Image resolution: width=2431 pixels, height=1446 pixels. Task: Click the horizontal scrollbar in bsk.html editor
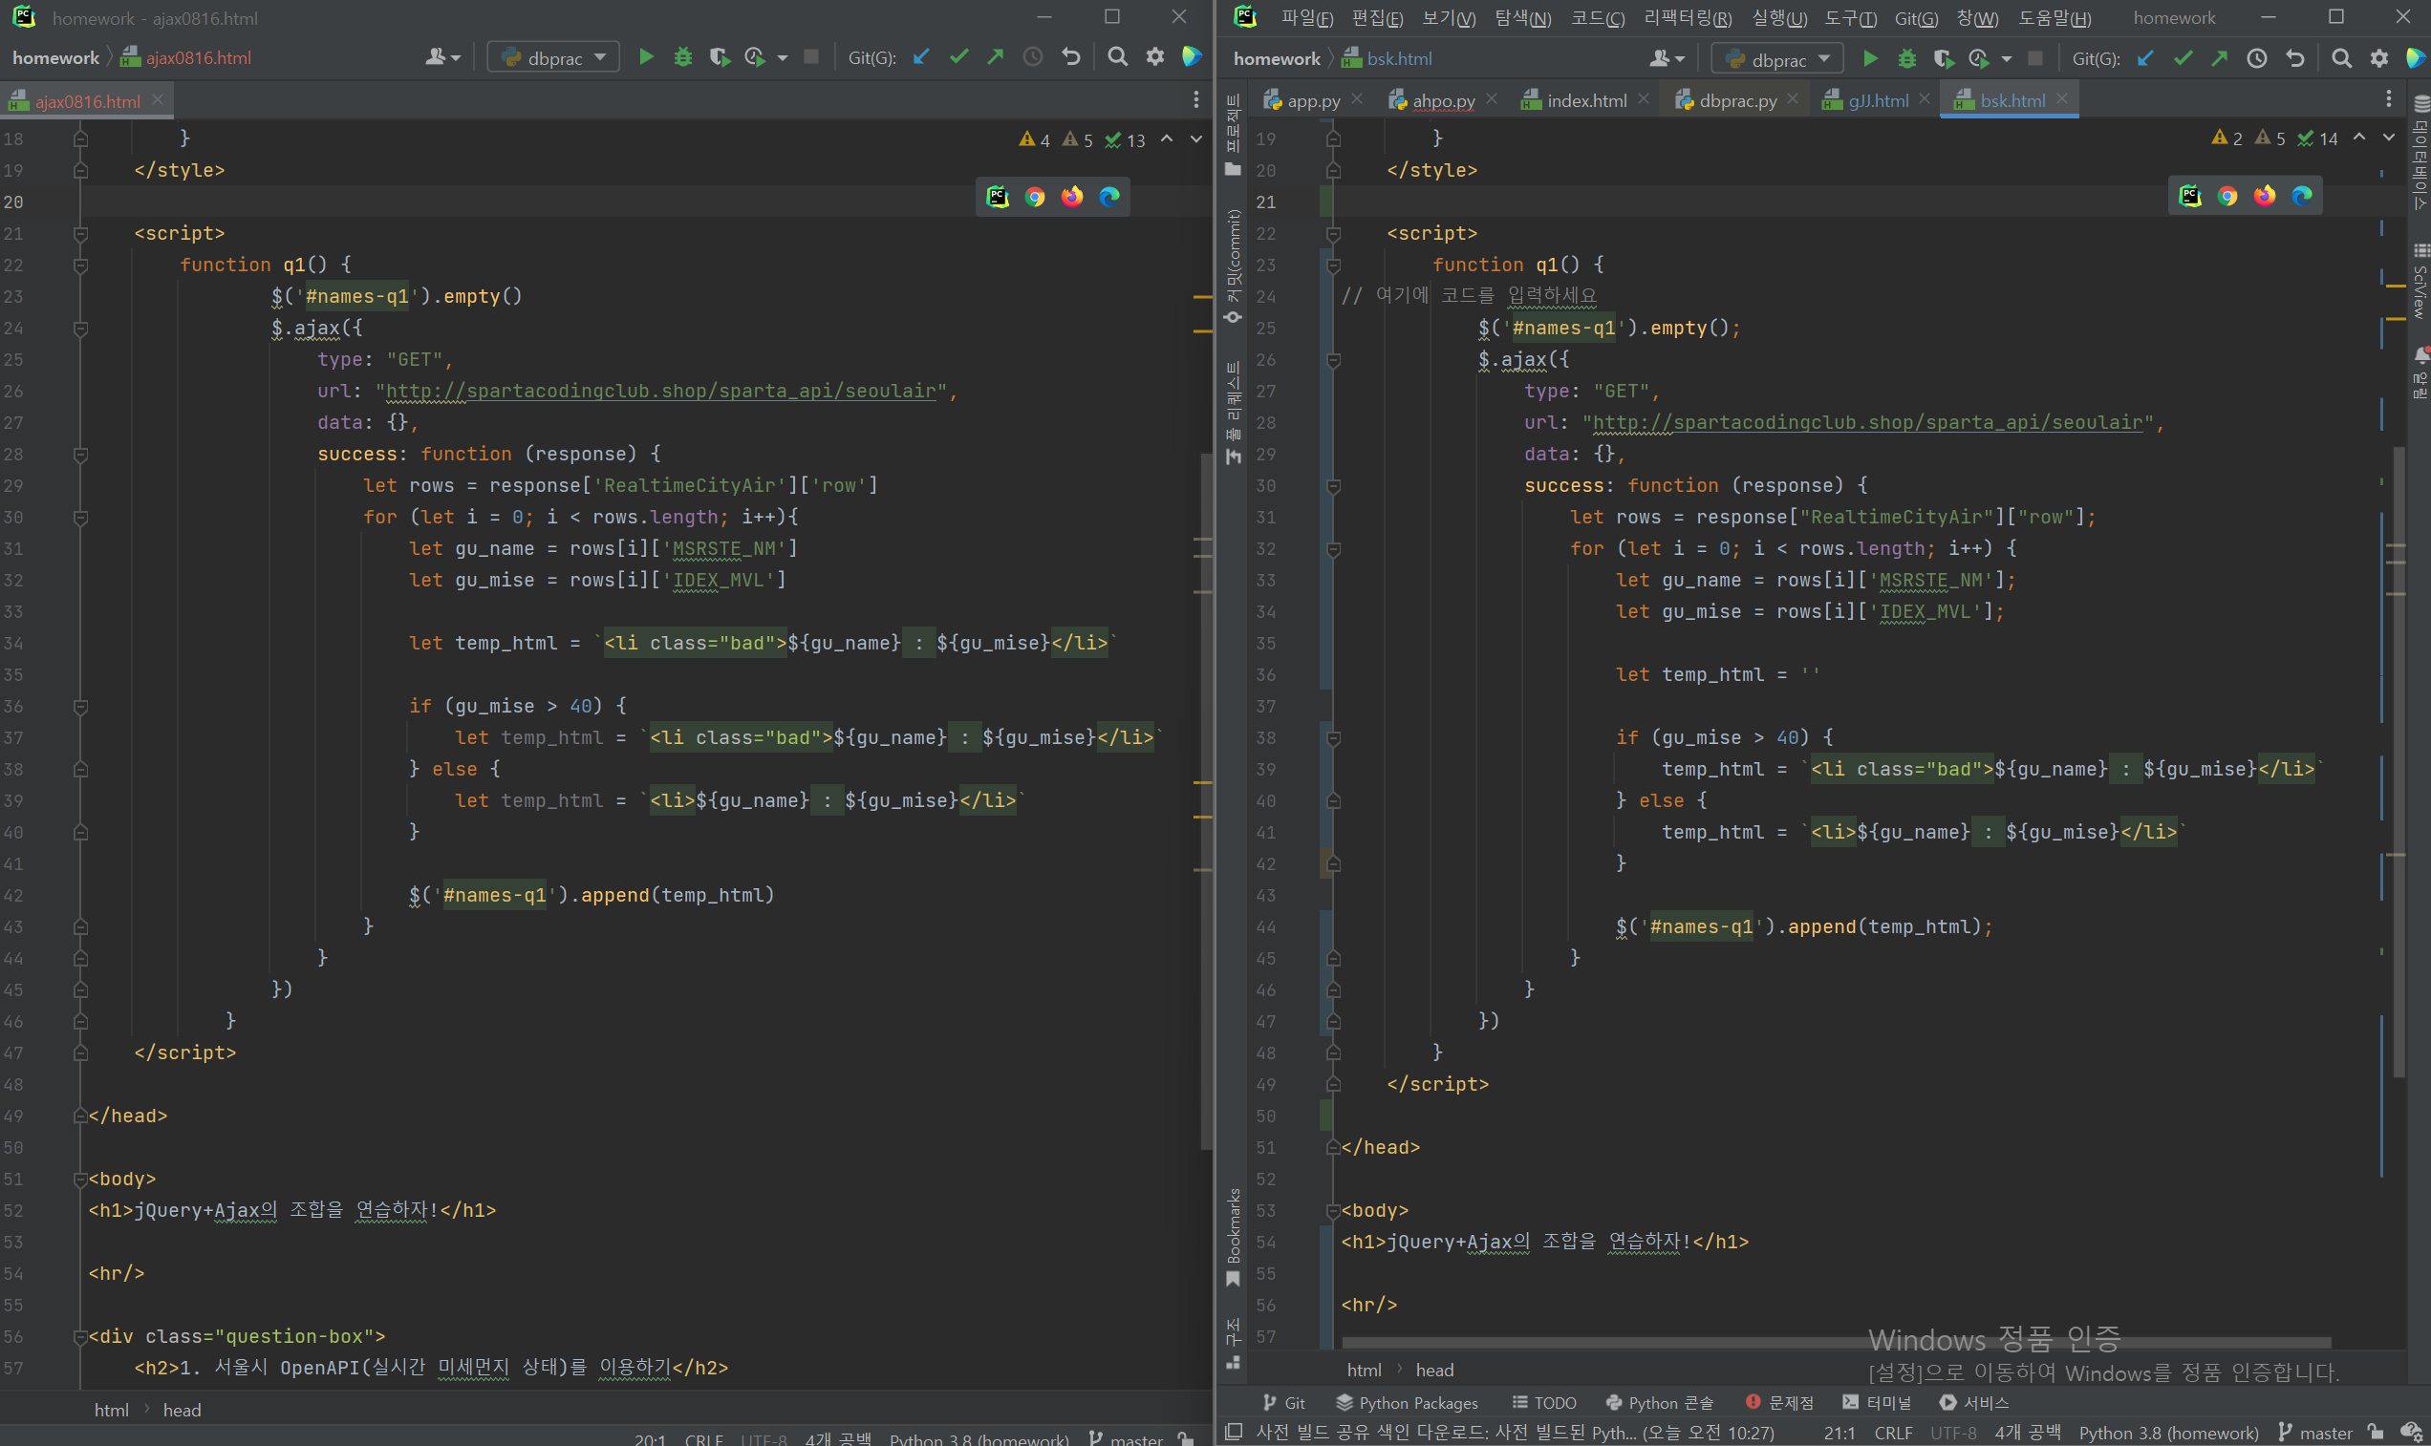click(1836, 1343)
